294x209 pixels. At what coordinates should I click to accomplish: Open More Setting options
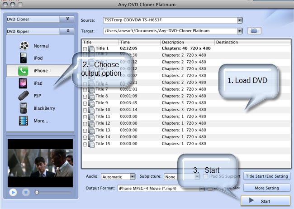pyautogui.click(x=267, y=188)
